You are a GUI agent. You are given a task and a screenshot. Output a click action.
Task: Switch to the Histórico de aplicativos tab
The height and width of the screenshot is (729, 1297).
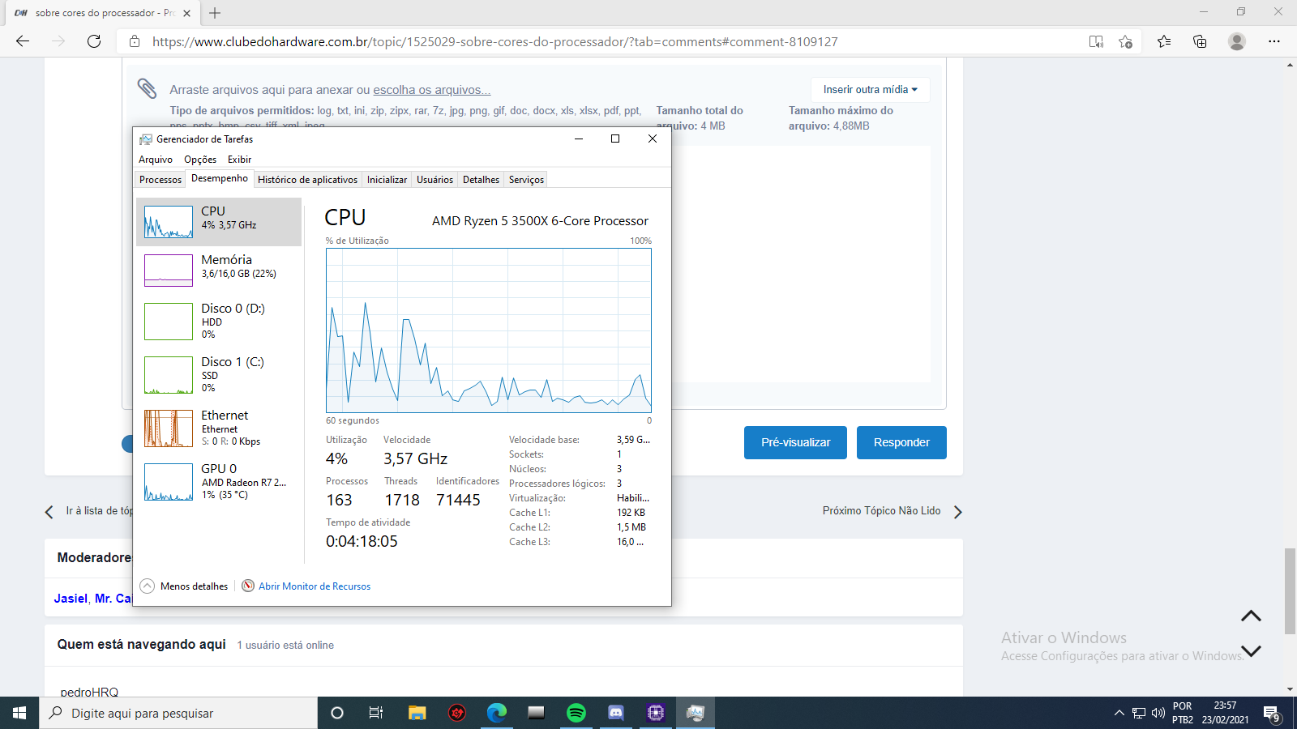pos(307,180)
